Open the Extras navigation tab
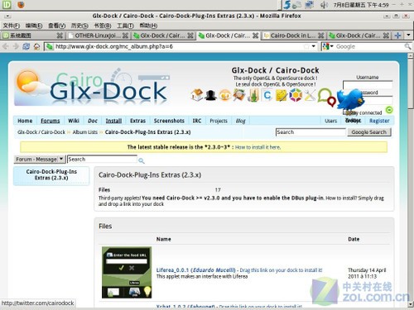Image resolution: width=414 pixels, height=310 pixels. (x=137, y=121)
